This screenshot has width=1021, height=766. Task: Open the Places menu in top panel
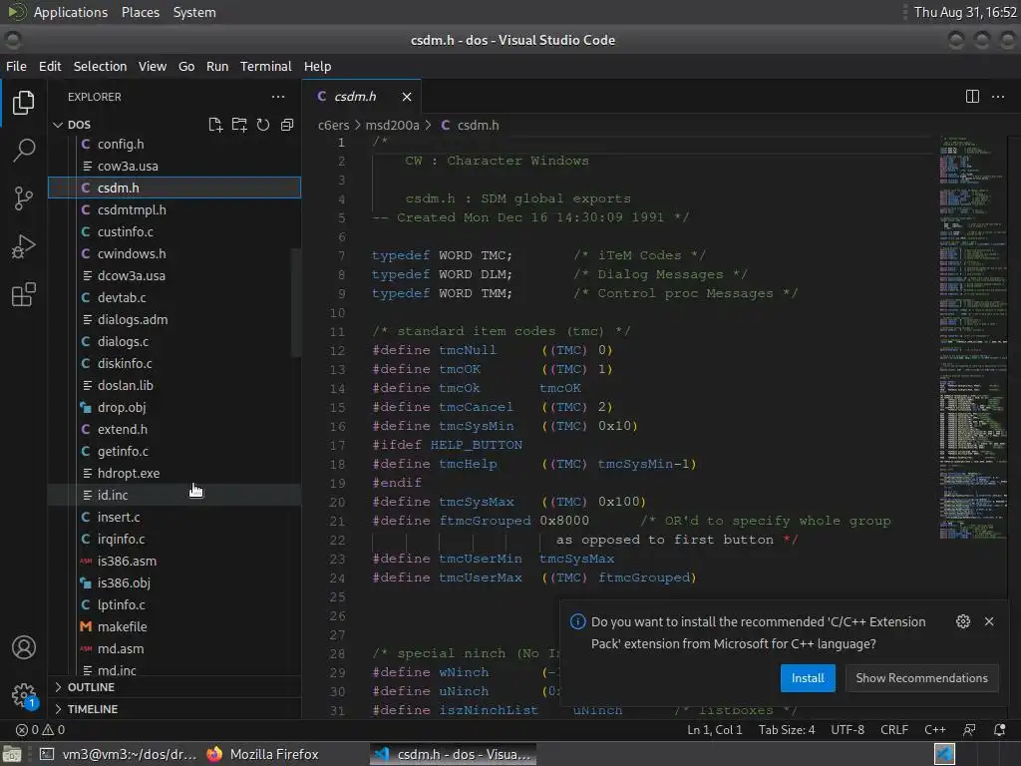(140, 12)
